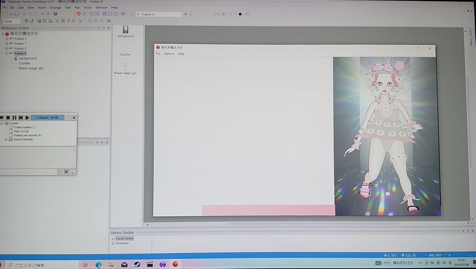Click the add-item icon at debugger bottom
The image size is (476, 269).
(60, 172)
